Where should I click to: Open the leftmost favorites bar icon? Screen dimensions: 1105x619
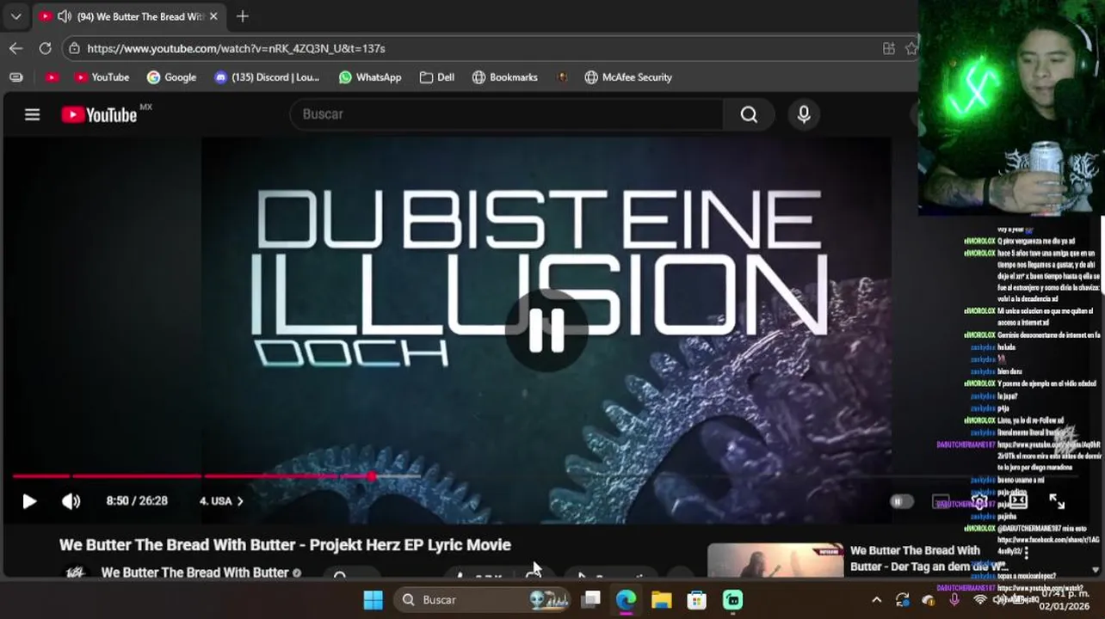(15, 77)
